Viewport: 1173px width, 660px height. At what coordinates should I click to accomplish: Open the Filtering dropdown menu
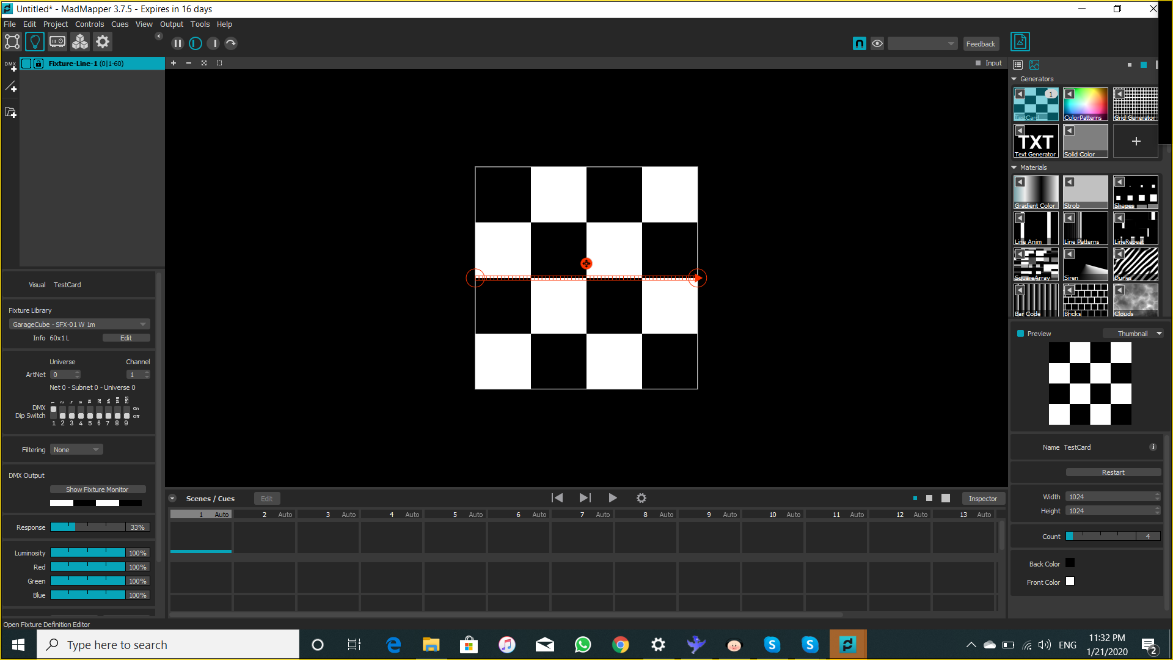(76, 449)
